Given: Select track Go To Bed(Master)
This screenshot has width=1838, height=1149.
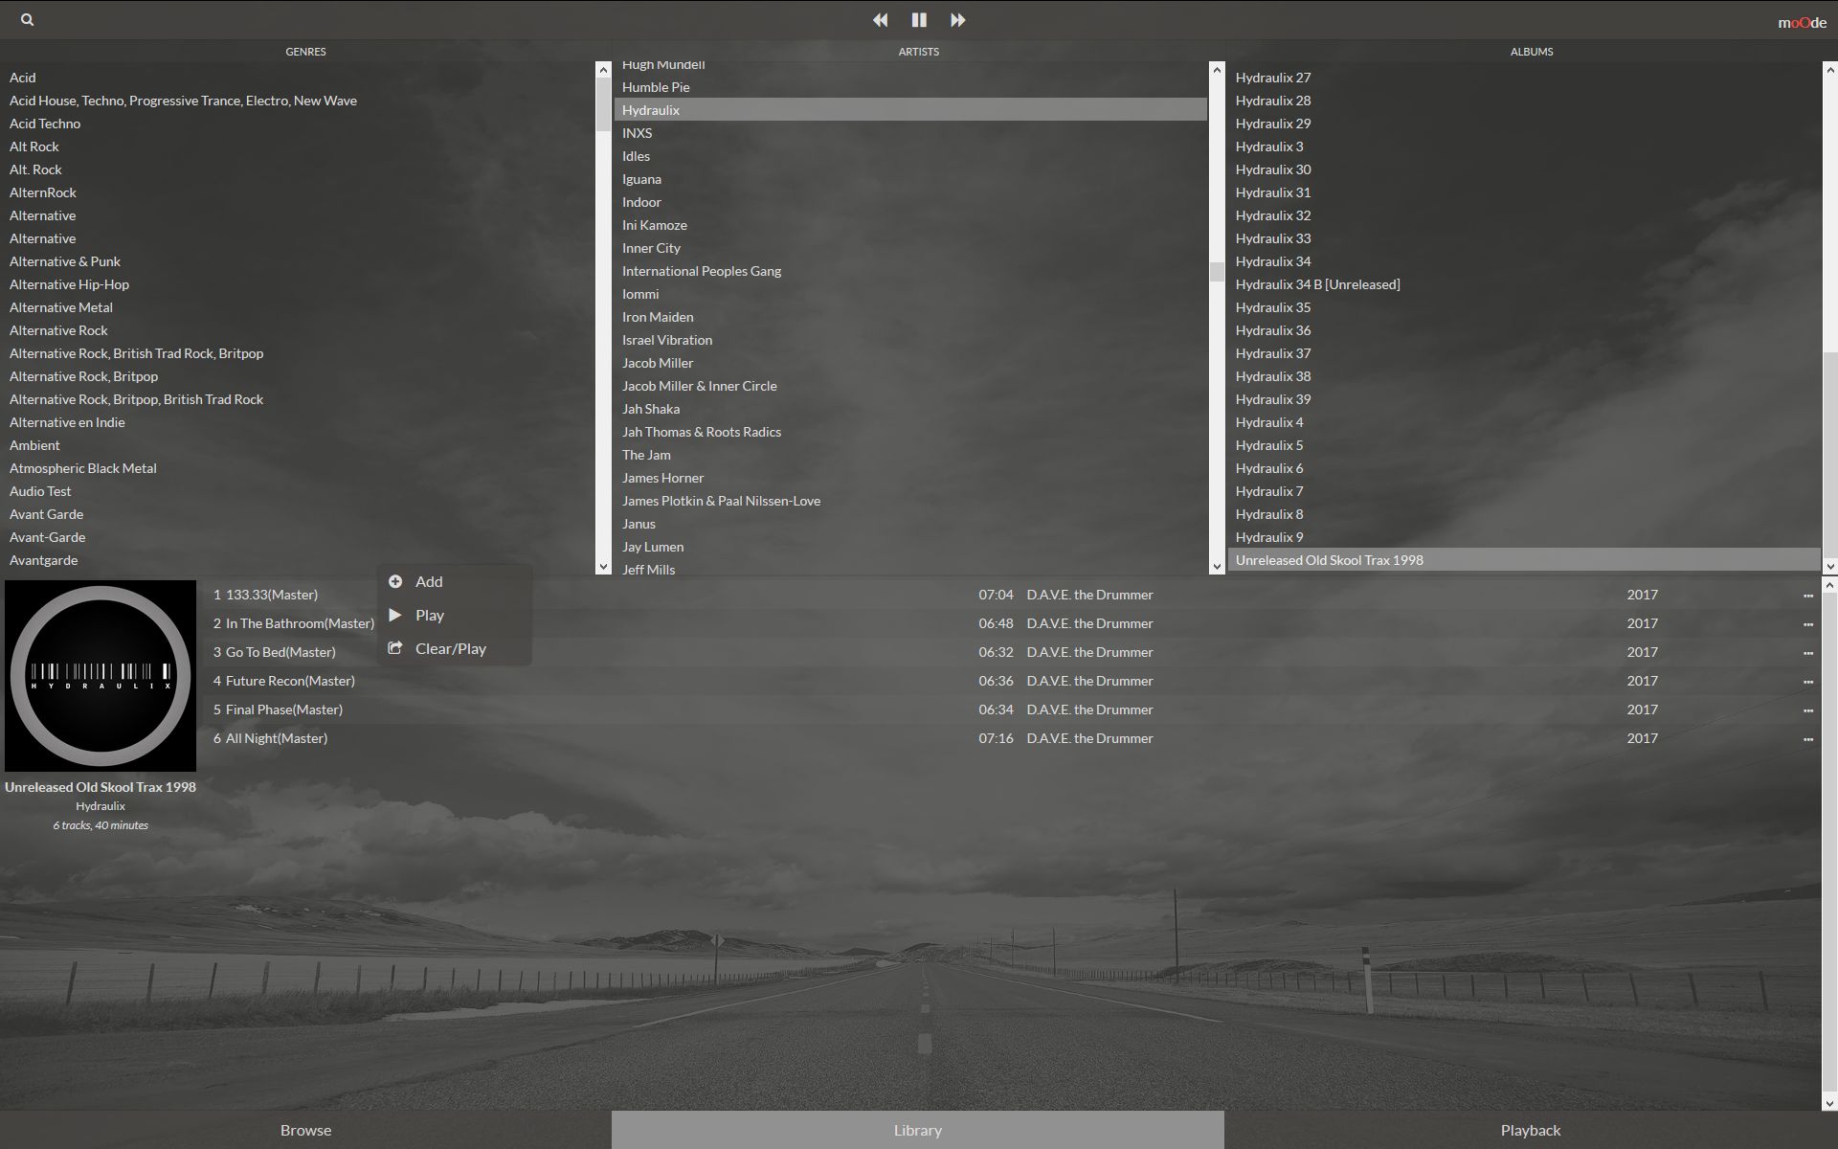Looking at the screenshot, I should click(x=280, y=652).
